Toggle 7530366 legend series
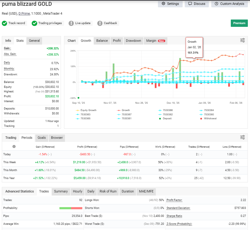 tap(165, 110)
